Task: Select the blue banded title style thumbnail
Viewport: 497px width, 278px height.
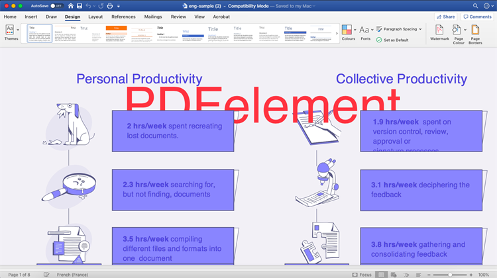Action: 295,33
